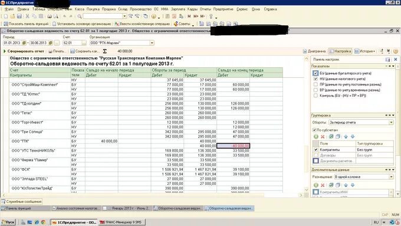
Task: Expand toolbar search field dropdown arrow
Action: pyautogui.click(x=124, y=16)
